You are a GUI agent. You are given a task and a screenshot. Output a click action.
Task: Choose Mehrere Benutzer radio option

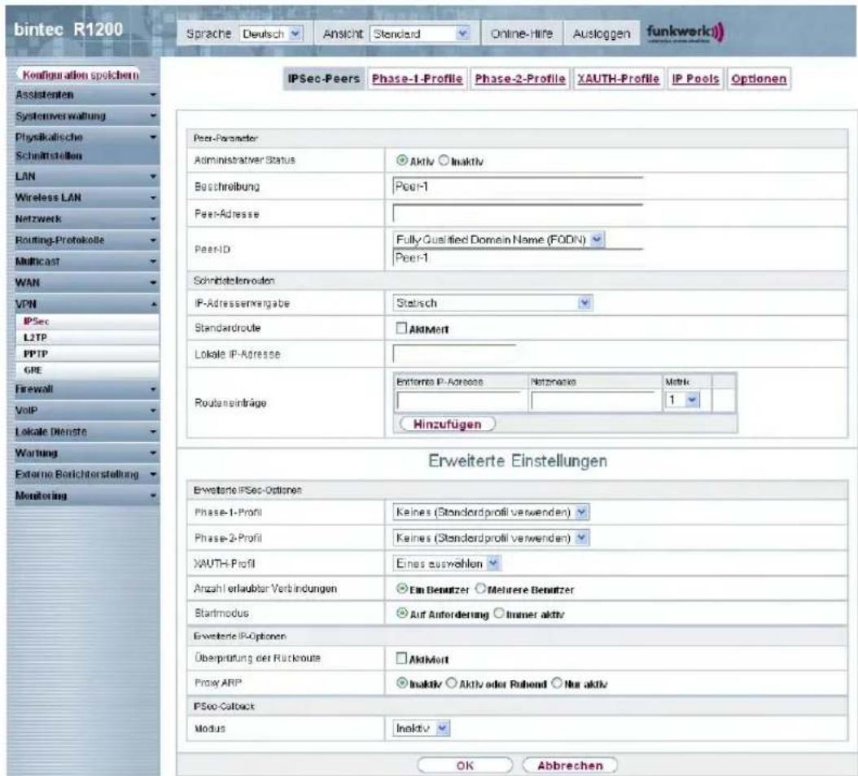pos(480,589)
